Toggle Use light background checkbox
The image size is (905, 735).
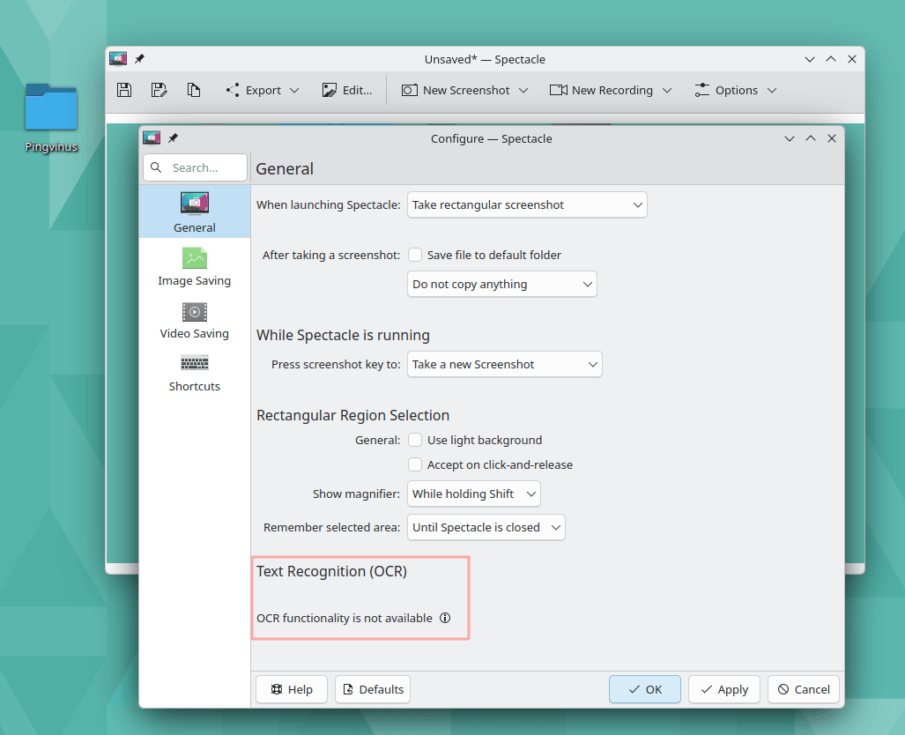[415, 440]
